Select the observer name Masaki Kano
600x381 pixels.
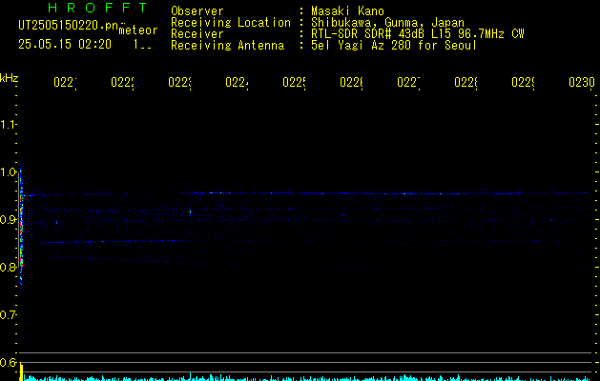pyautogui.click(x=347, y=10)
